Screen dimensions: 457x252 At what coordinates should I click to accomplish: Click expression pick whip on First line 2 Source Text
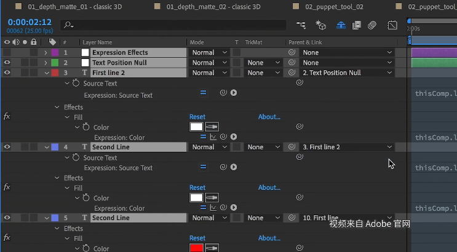pos(223,93)
